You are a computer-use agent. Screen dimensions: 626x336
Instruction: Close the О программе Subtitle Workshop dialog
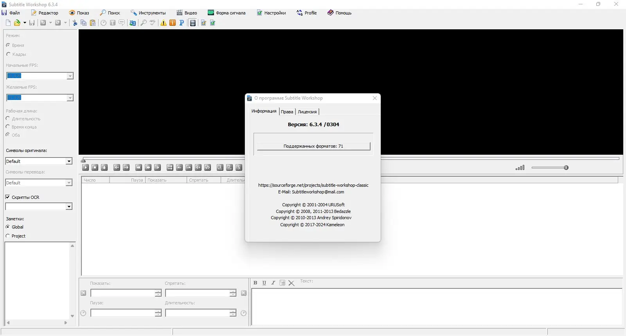tap(375, 98)
